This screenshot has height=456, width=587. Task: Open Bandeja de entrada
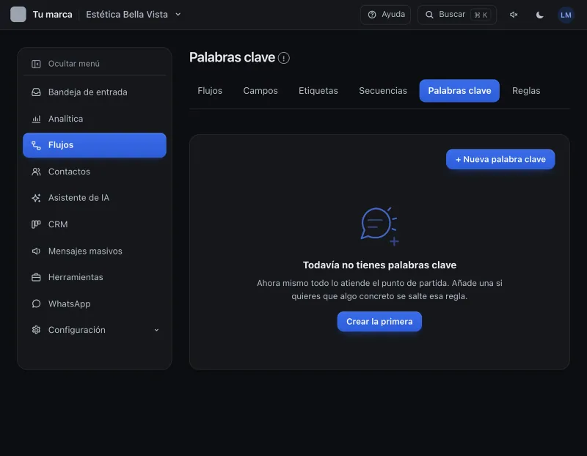tap(95, 92)
